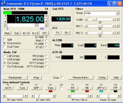Screen dimensions: 123x103
Task: Toggle the Scan checkbox
Action: pyautogui.click(x=62, y=78)
